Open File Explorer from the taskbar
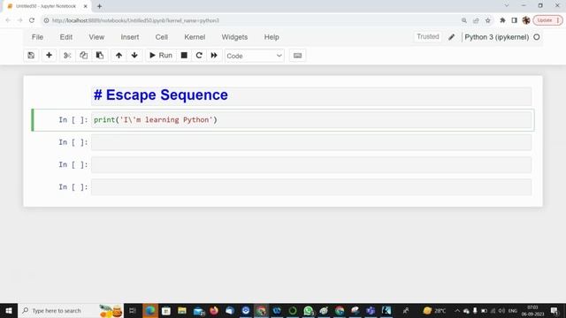566x318 pixels. click(182, 310)
